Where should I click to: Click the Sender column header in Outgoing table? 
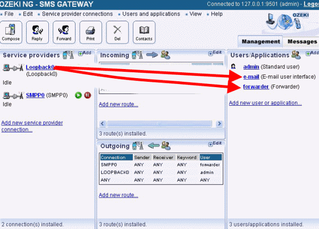(142, 157)
